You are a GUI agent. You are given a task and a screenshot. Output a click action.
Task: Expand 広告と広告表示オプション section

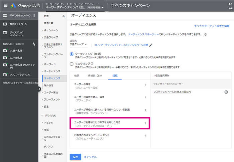coord(53,46)
